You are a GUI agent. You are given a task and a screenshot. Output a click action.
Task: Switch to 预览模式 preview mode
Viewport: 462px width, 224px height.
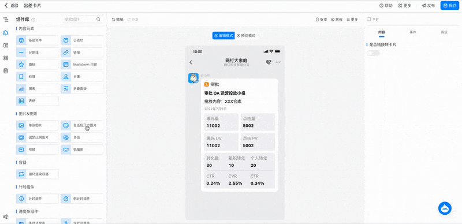(246, 35)
